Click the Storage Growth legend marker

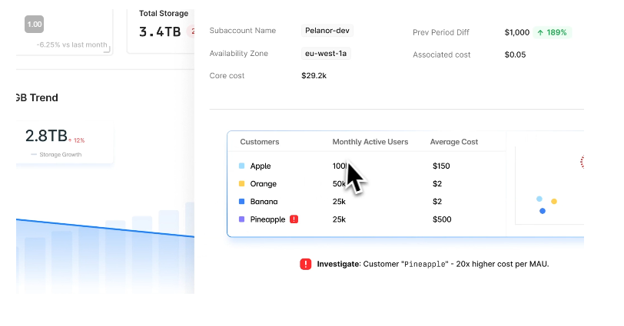click(34, 155)
